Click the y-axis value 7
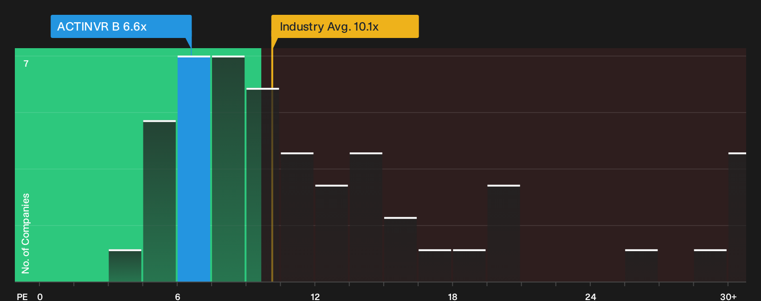Screen dimensions: 761x301 [x=26, y=63]
